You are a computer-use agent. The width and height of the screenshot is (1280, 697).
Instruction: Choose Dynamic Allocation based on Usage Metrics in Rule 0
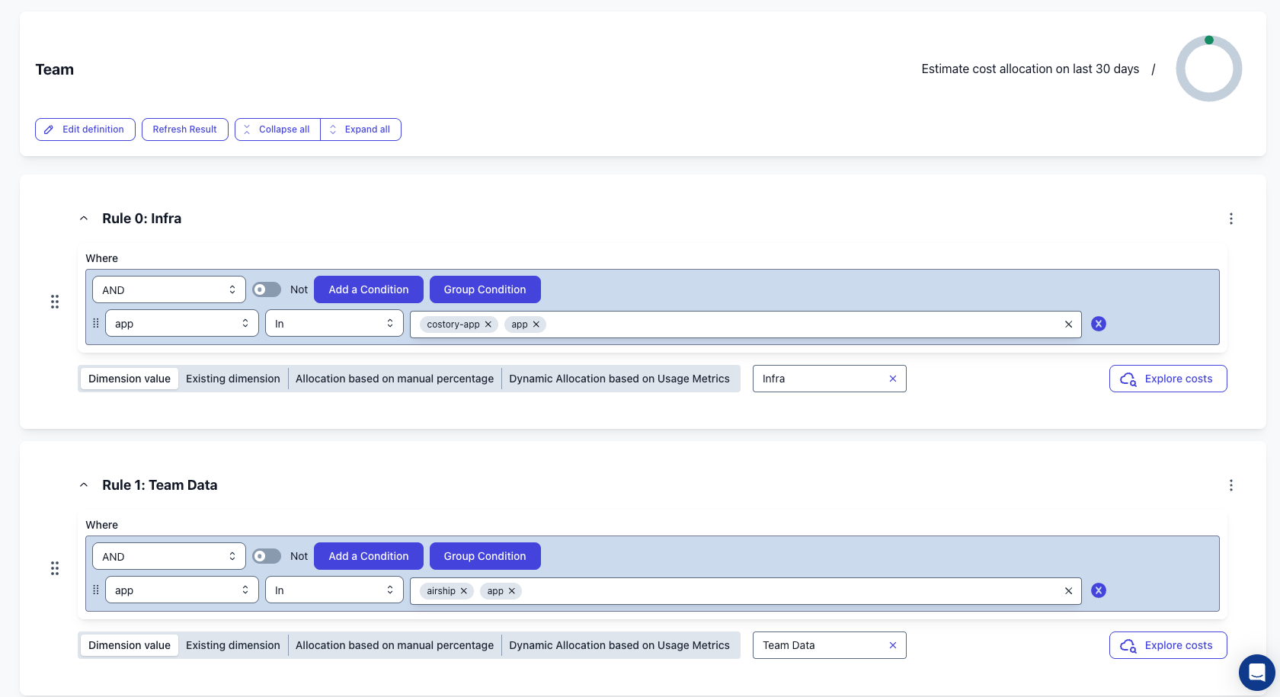[619, 379]
